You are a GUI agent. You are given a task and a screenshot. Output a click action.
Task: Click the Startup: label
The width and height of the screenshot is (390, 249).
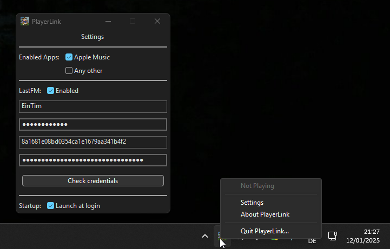click(30, 206)
